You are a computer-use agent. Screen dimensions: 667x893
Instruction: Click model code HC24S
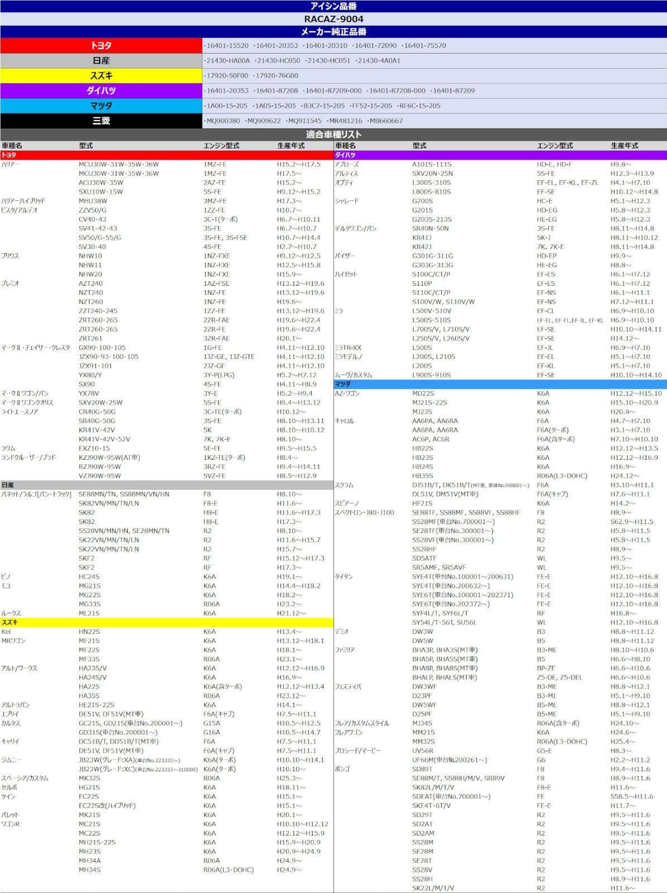pyautogui.click(x=89, y=577)
